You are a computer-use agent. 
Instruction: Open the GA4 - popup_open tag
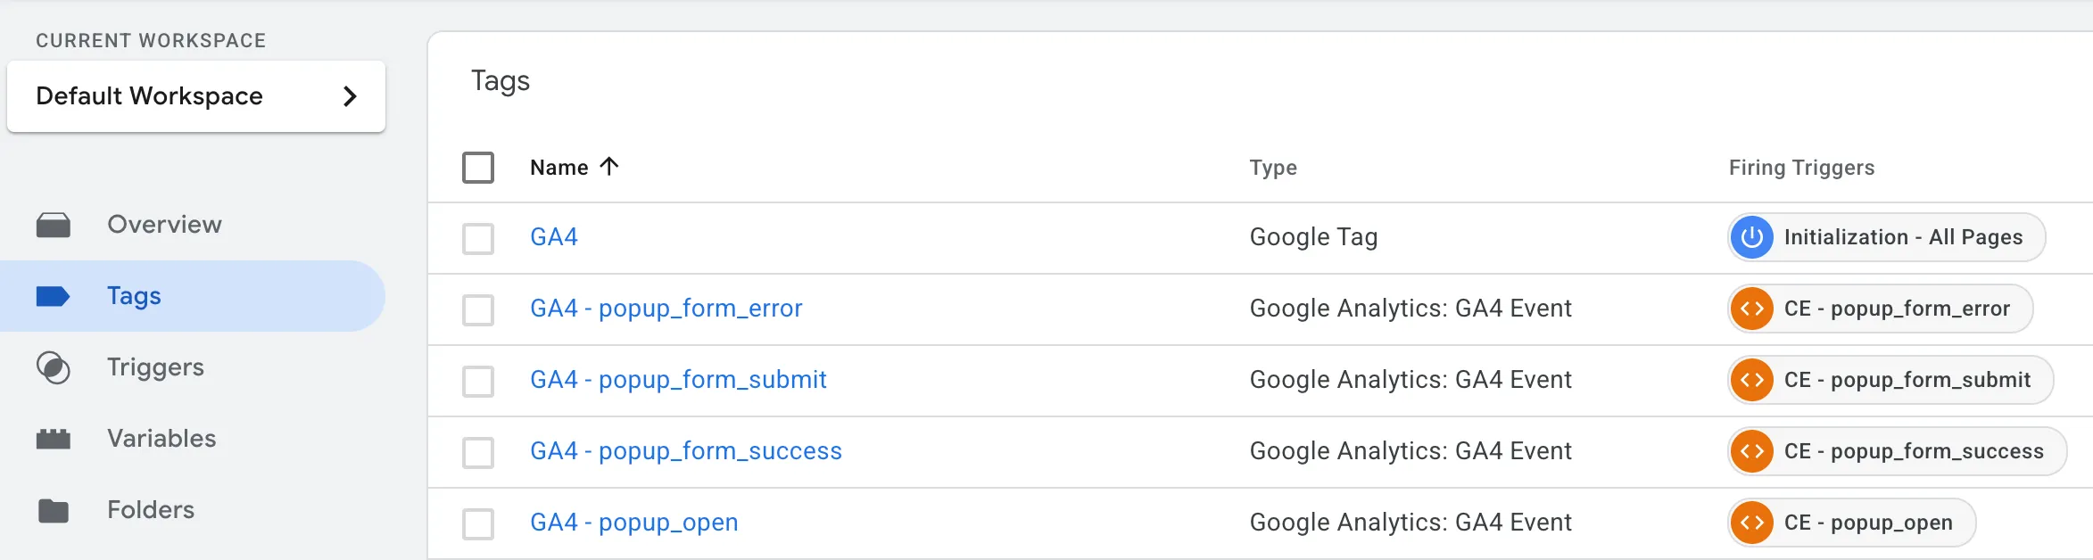click(x=633, y=523)
